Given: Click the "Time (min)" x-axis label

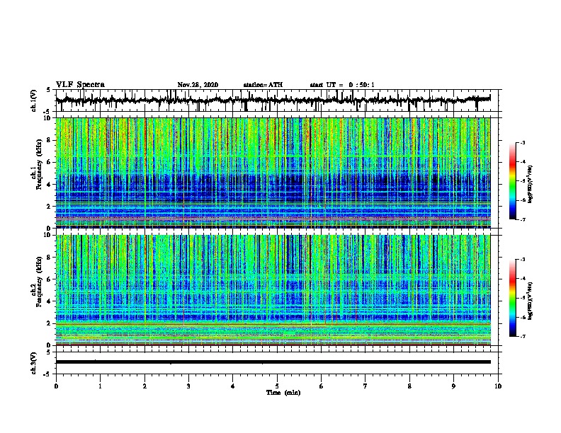Looking at the screenshot, I should coord(283,393).
